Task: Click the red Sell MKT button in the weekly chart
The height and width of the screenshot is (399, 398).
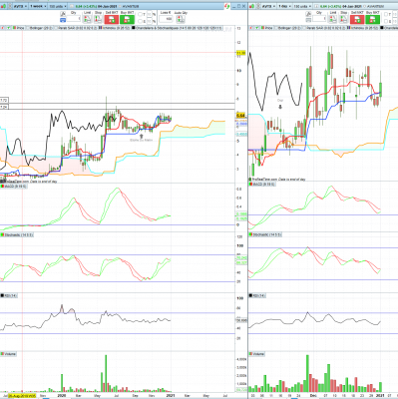Action: click(x=112, y=19)
